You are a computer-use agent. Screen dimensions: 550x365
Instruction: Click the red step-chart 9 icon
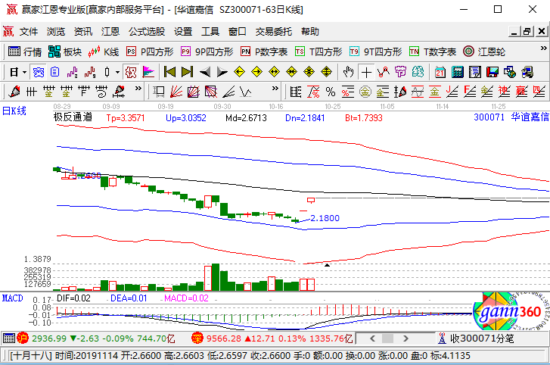coord(90,72)
